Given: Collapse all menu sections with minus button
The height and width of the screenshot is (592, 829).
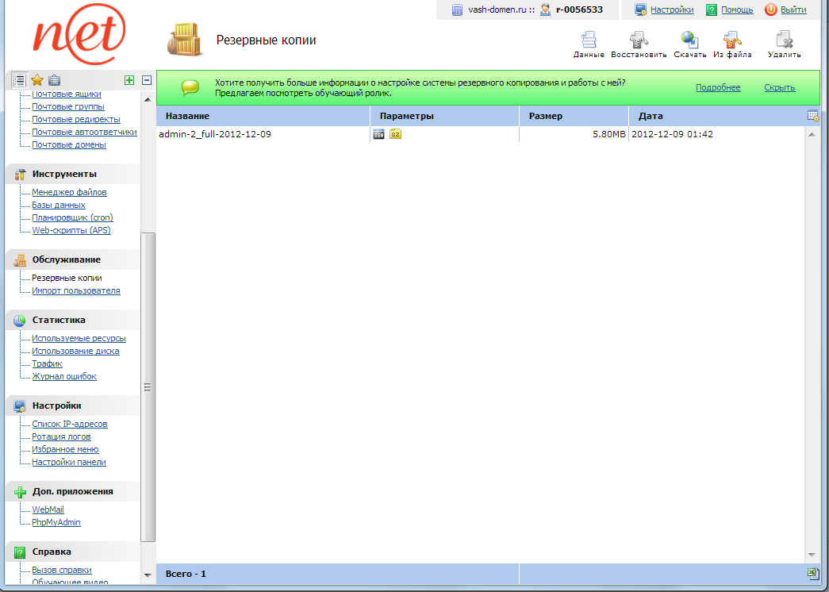Looking at the screenshot, I should 147,80.
